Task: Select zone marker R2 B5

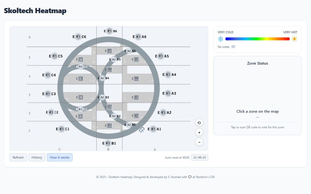Action: tap(114, 59)
